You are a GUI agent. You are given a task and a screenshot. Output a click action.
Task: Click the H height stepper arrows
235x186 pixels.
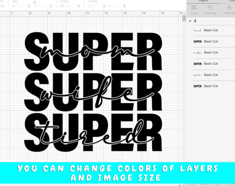[x=51, y=6]
